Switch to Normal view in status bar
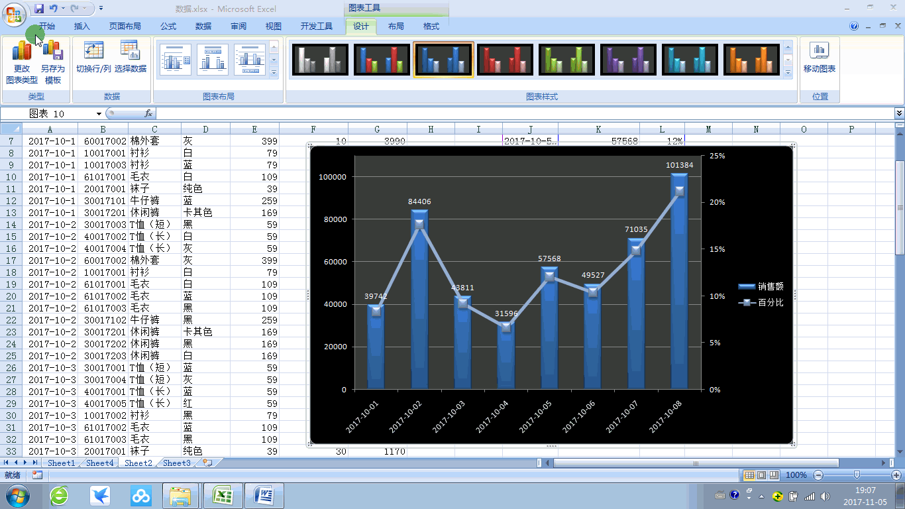This screenshot has height=509, width=905. tap(749, 475)
